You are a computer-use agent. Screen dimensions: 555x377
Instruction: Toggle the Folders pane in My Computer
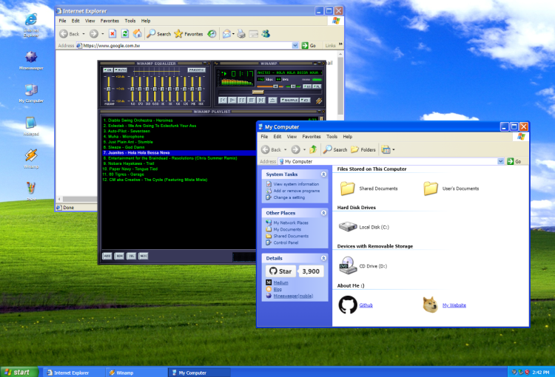coord(363,149)
